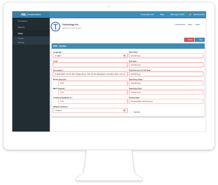The height and width of the screenshot is (185, 218).
Task: Click the ASL Compensation logo
Action: (x=31, y=14)
